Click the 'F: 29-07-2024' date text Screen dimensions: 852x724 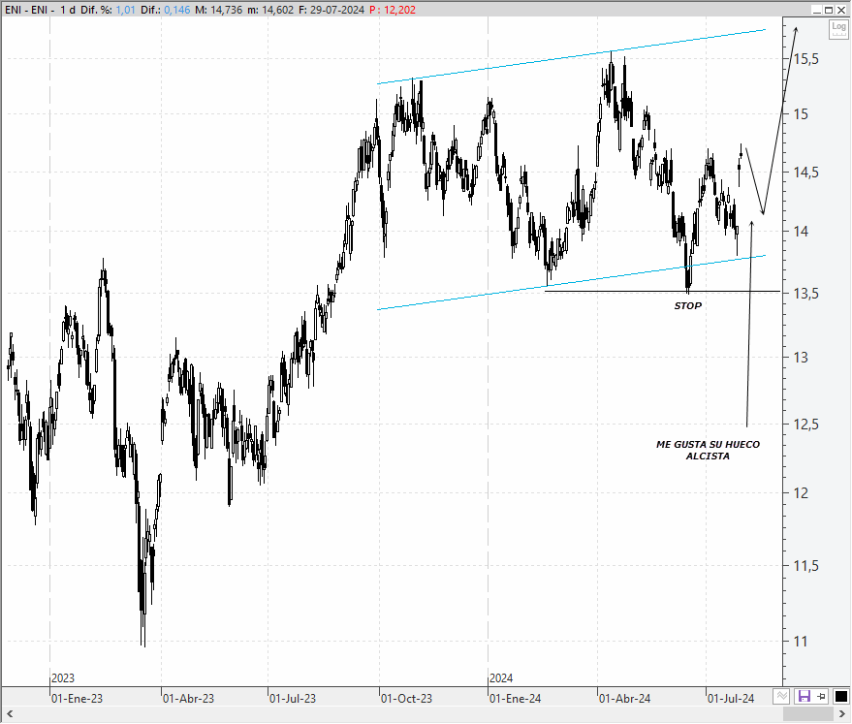coord(331,10)
